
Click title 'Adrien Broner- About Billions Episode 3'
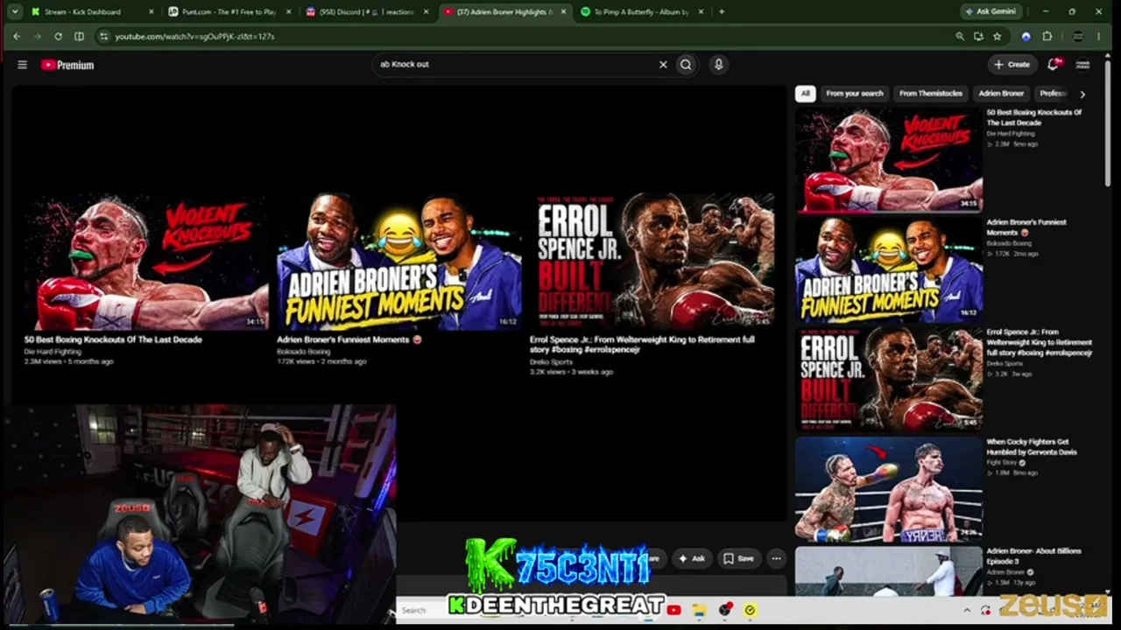1034,556
